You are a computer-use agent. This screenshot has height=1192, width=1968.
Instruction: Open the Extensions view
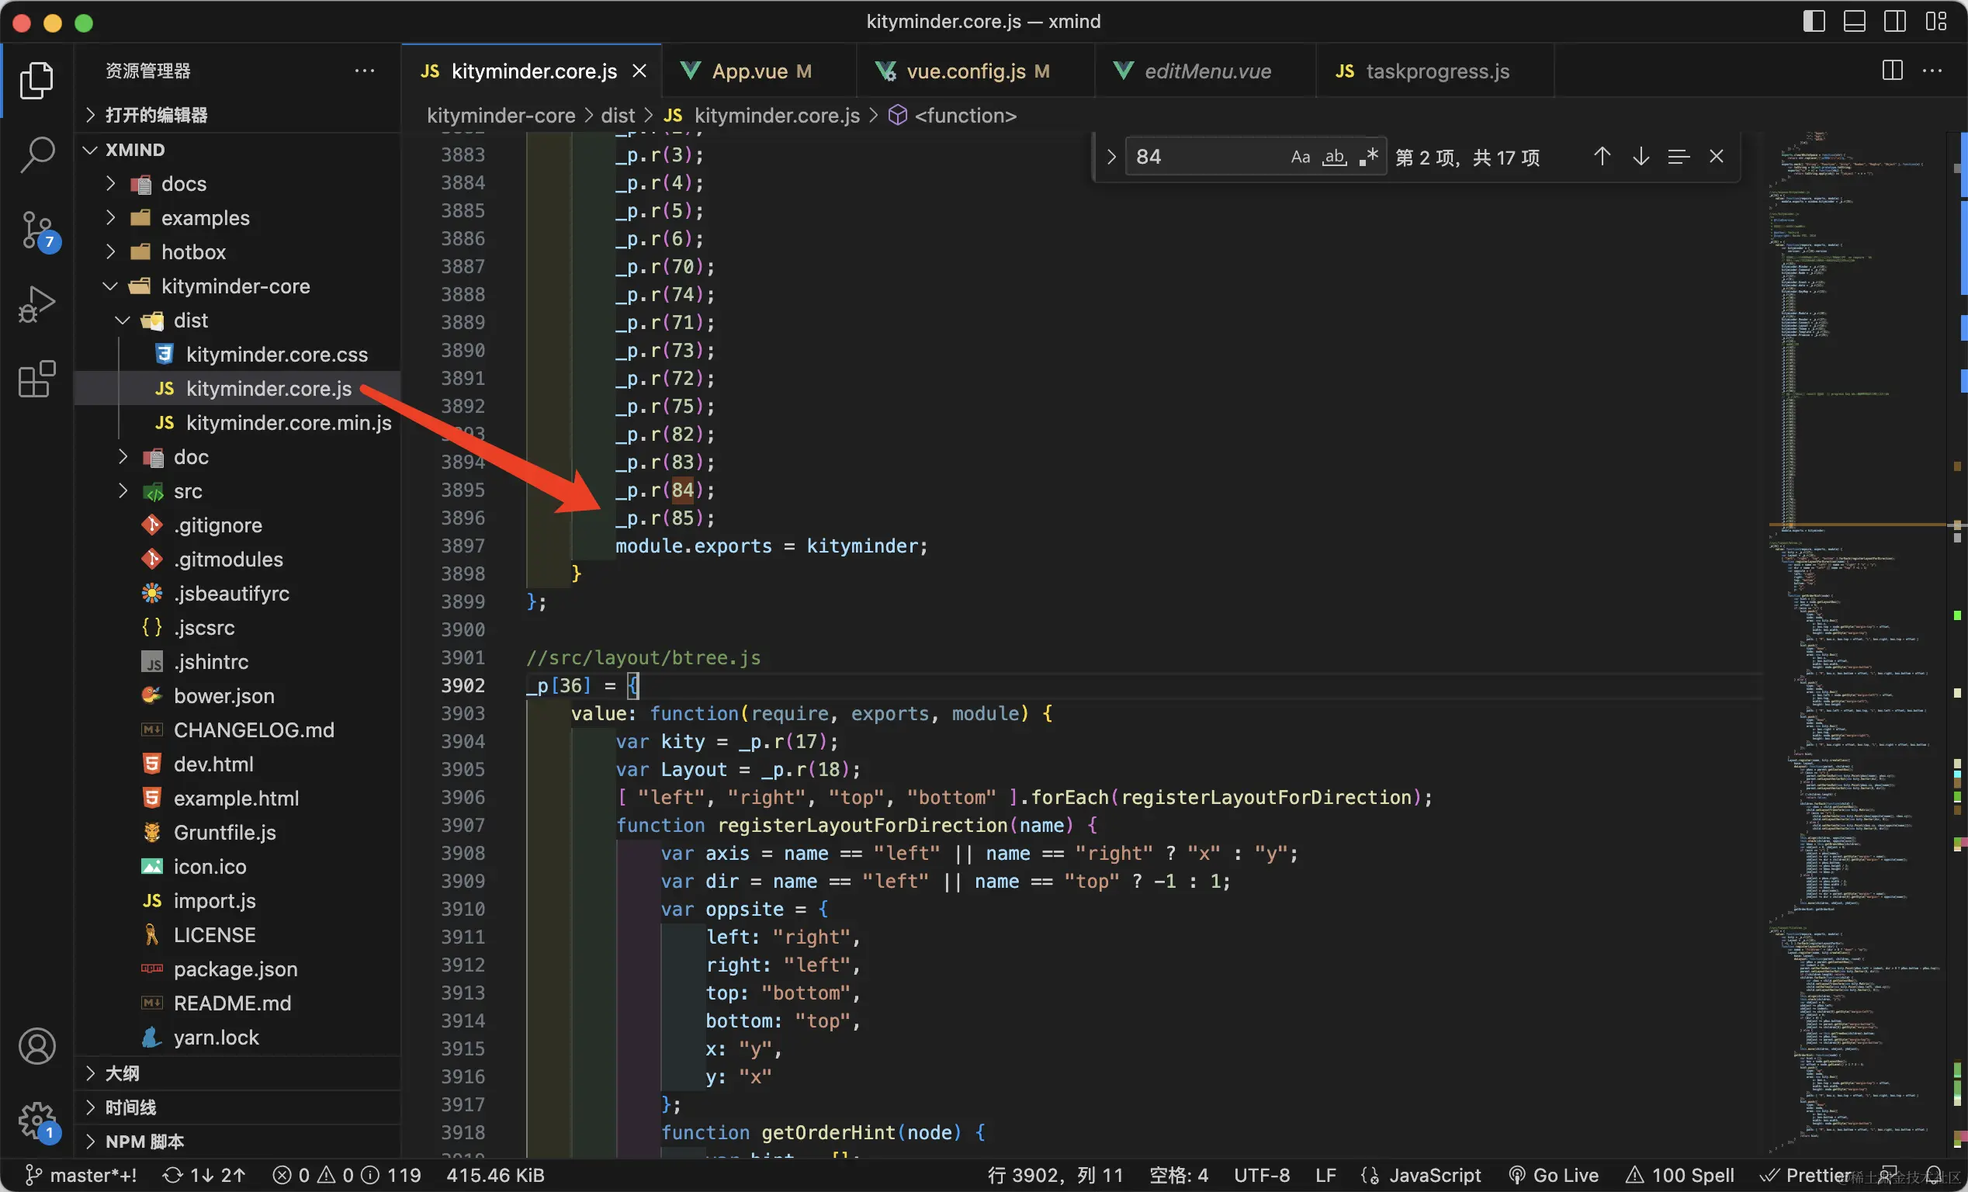36,379
